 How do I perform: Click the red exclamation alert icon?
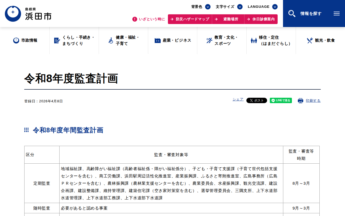point(135,19)
